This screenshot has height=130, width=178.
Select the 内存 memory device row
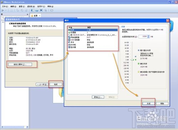[x=93, y=30]
